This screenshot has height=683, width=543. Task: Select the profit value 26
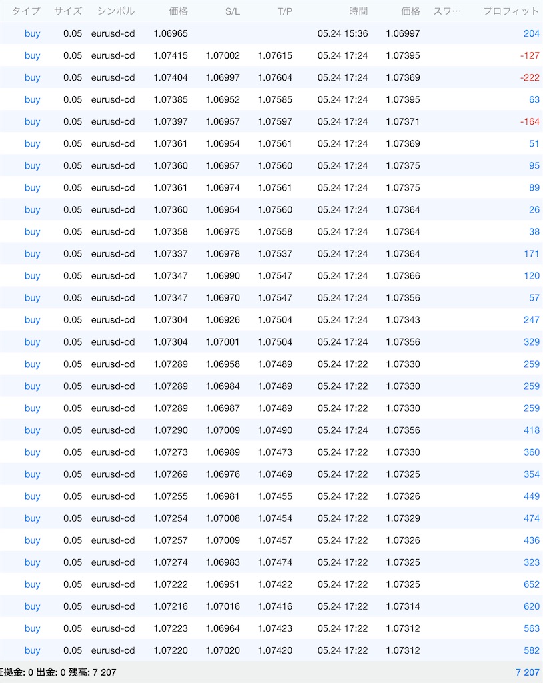click(x=534, y=210)
